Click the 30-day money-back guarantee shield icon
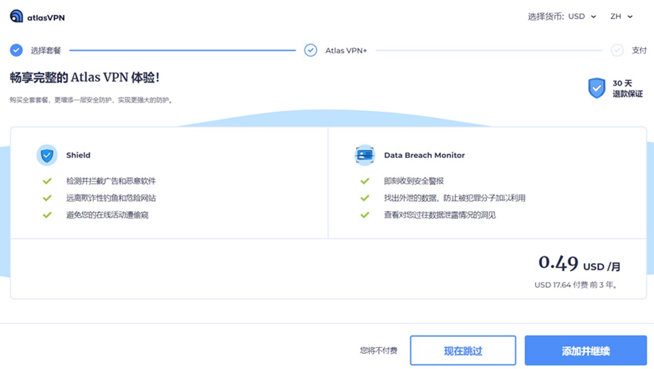654x369 pixels. tap(596, 88)
